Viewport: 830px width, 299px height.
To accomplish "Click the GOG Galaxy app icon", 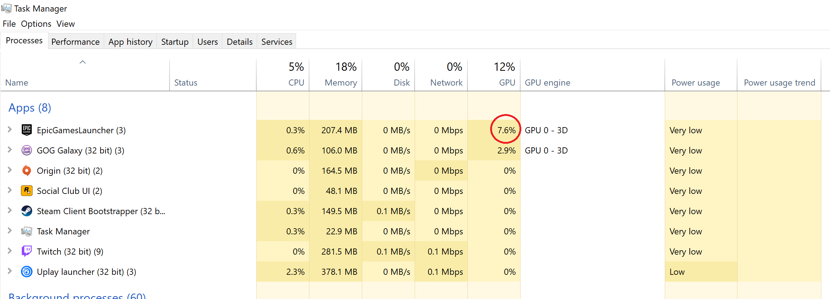I will pos(27,150).
